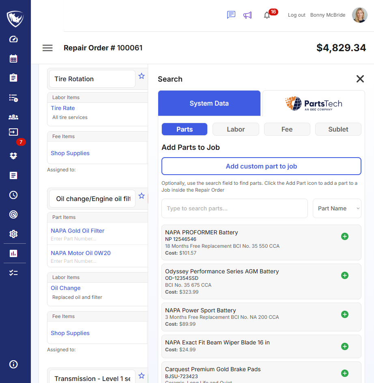Add Odyssey Performance AGM Battery plus icon
This screenshot has height=383, width=374.
click(x=345, y=275)
